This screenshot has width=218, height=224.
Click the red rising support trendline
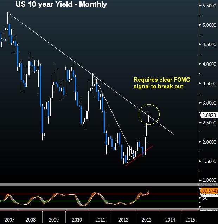pos(139,156)
